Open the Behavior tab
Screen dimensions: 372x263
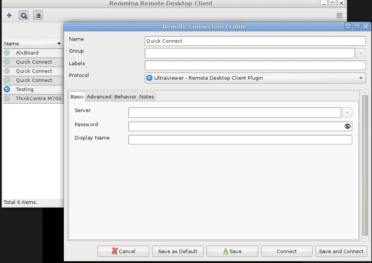[x=125, y=96]
